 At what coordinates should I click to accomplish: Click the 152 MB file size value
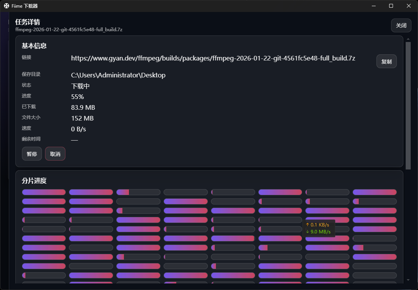click(x=82, y=118)
